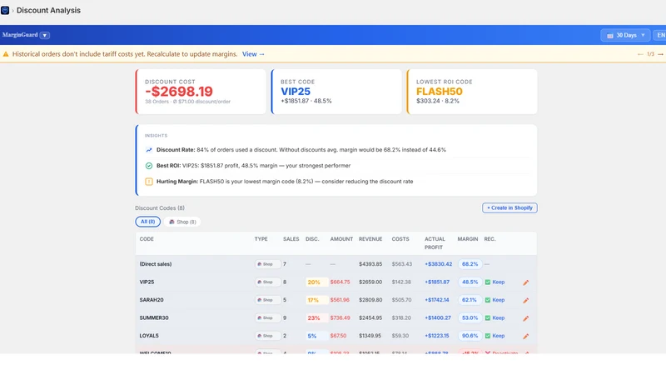Click the $2809.80 revenue for SARAH20
Viewport: 666px width, 375px height.
pos(370,300)
